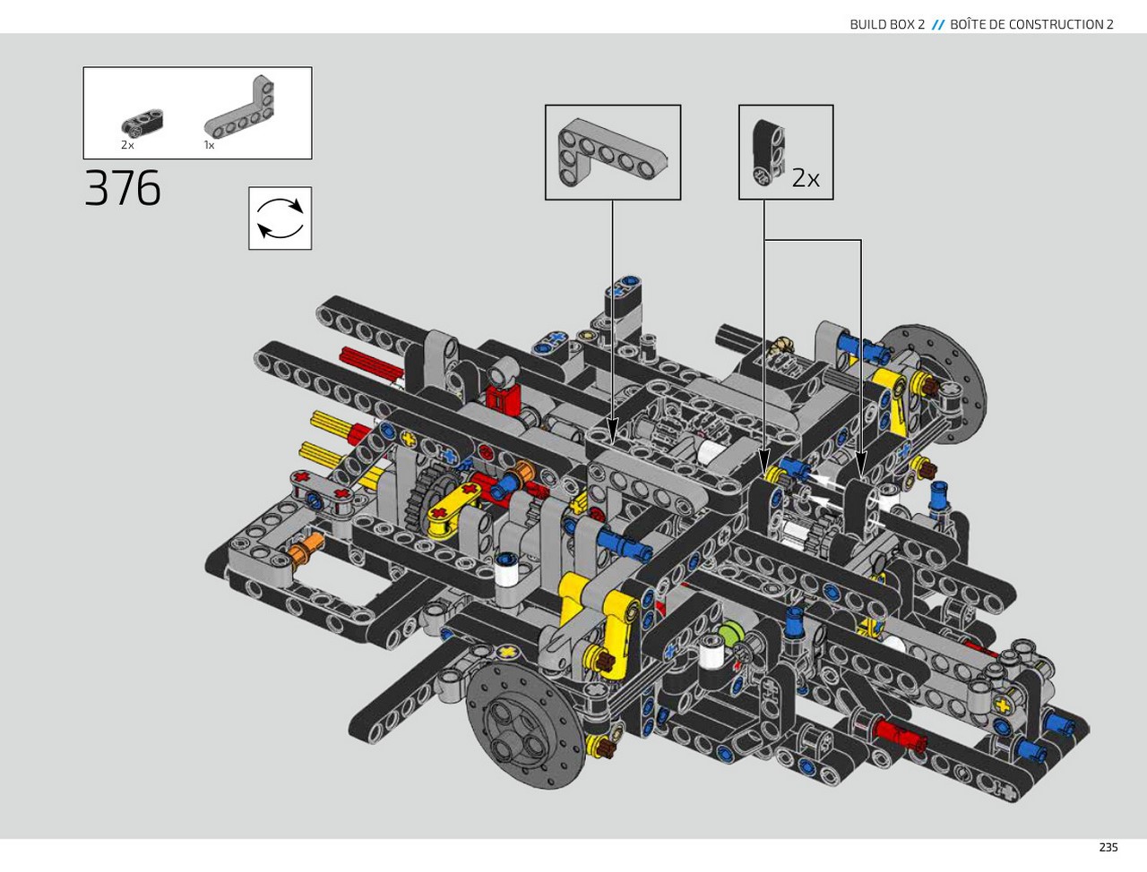This screenshot has width=1147, height=872.
Task: Click the small black connector in parts list
Action: 142,124
